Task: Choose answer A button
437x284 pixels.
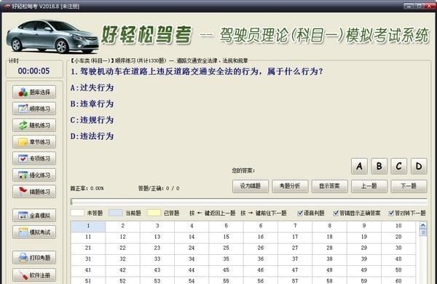Action: coord(359,166)
